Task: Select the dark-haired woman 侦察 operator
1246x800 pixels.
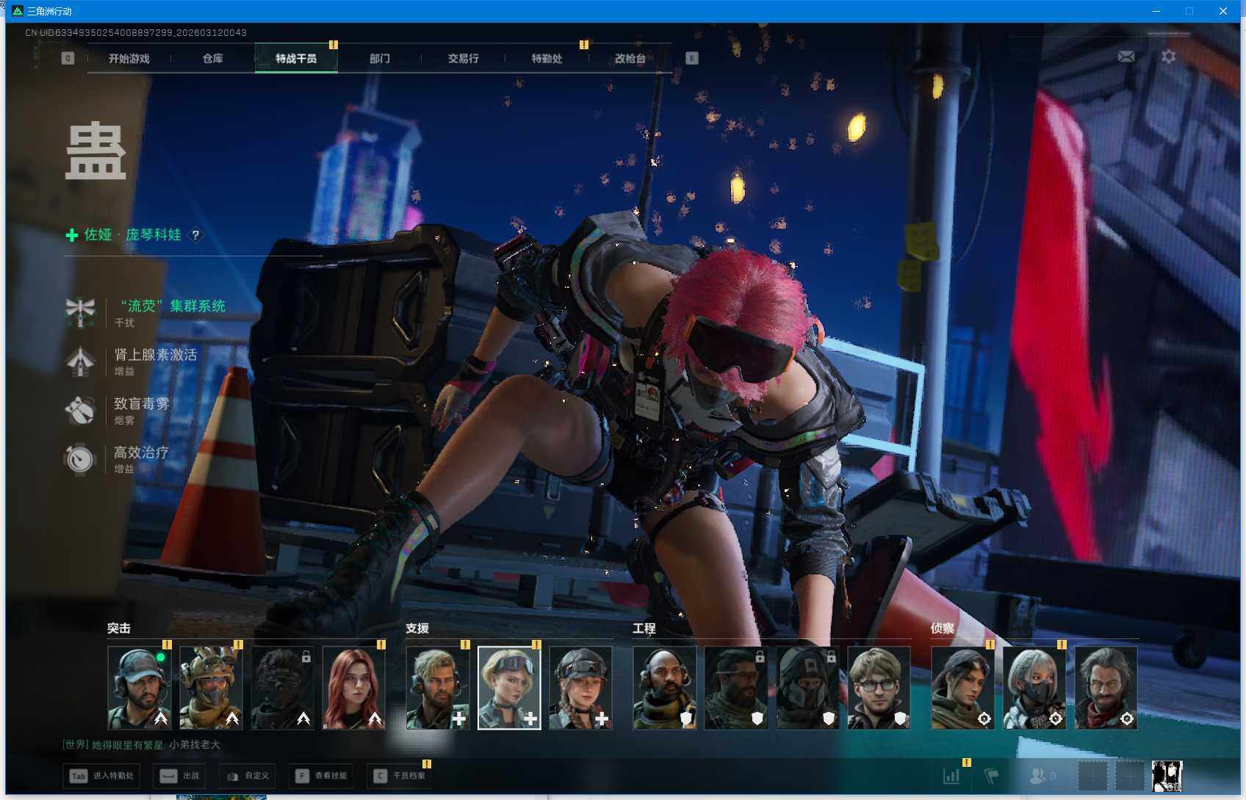Action: coord(963,688)
